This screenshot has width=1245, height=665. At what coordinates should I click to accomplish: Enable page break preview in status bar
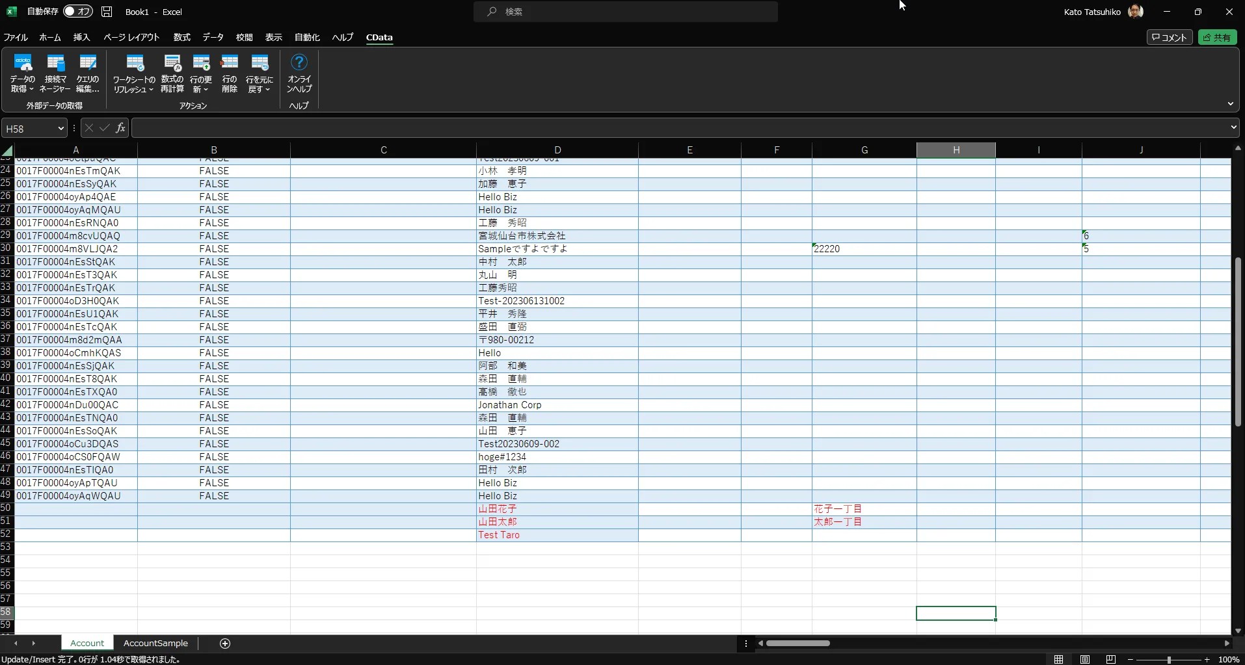pyautogui.click(x=1111, y=659)
